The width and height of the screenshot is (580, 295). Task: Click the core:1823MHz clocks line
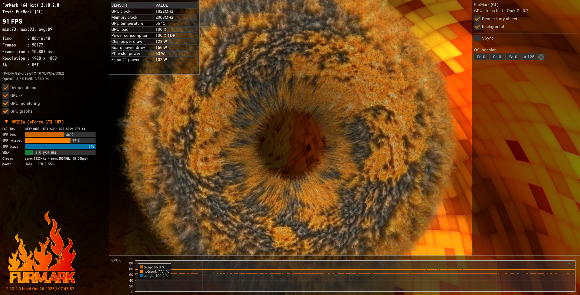[x=56, y=159]
